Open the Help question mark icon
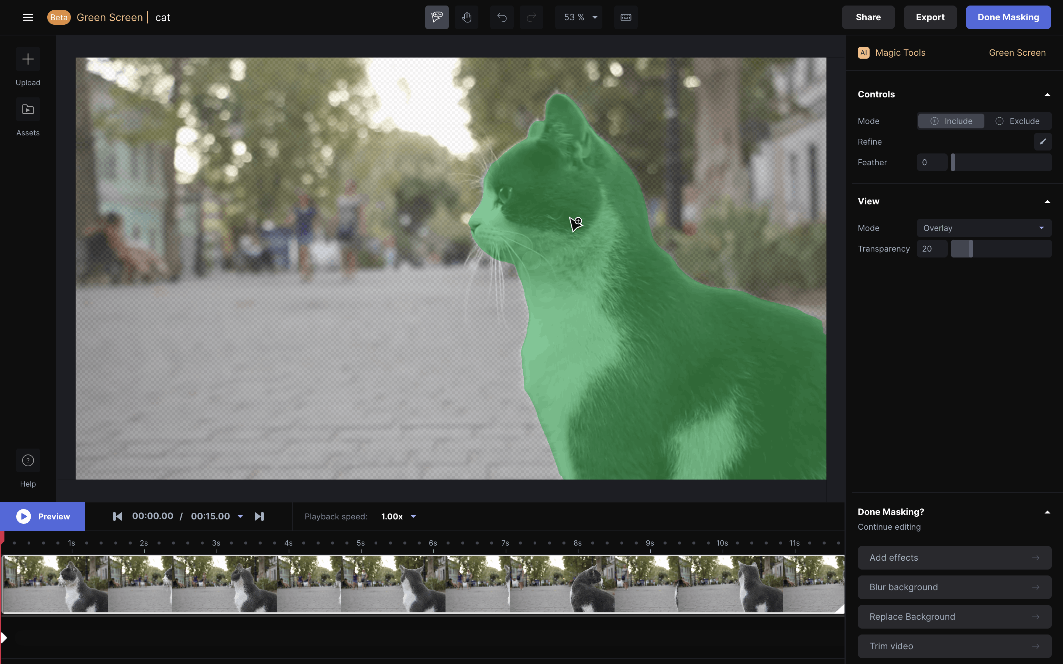Image resolution: width=1063 pixels, height=664 pixels. (28, 460)
